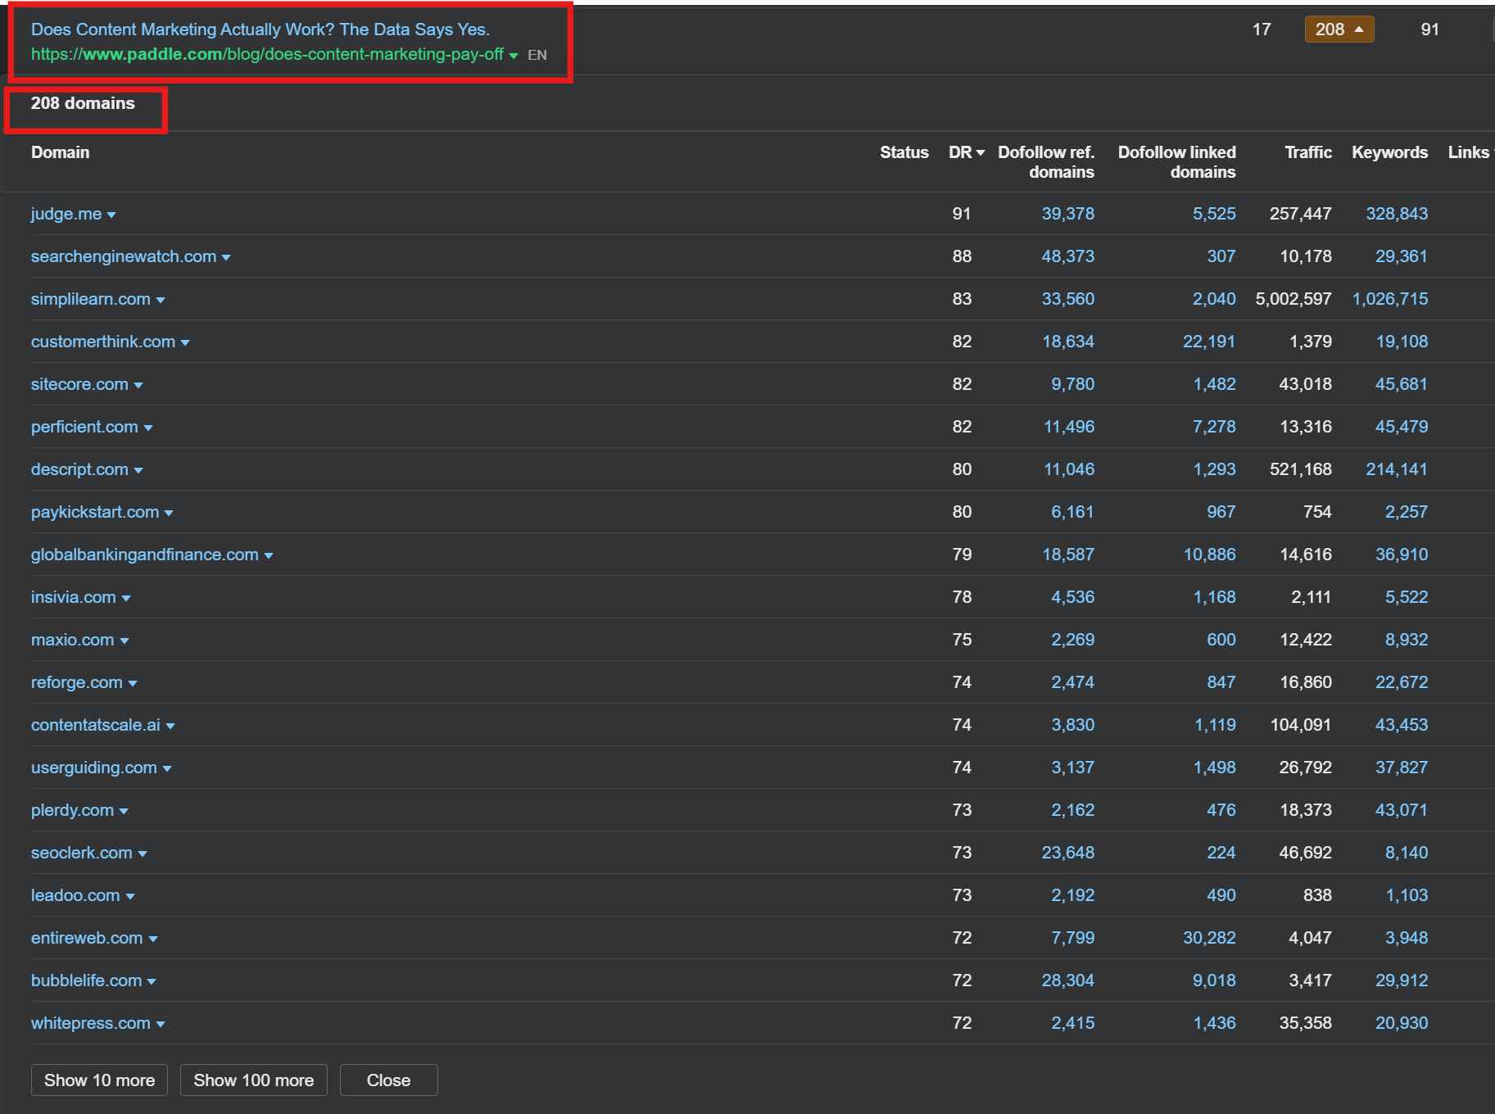Select the '208 domains' heading text

click(83, 103)
